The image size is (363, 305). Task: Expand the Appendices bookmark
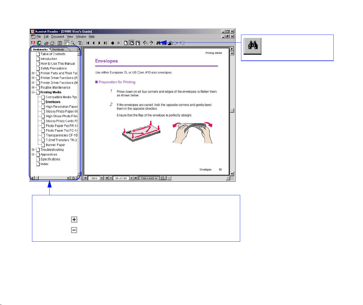[33, 155]
